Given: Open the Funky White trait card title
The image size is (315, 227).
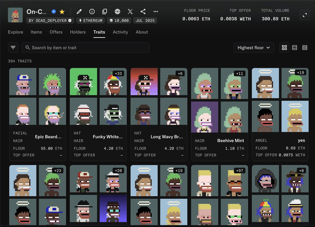Looking at the screenshot, I should [108, 137].
